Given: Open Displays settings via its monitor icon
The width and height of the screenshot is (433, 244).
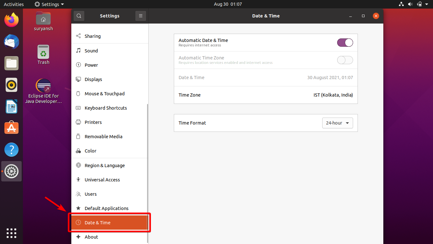Looking at the screenshot, I should pos(78,79).
